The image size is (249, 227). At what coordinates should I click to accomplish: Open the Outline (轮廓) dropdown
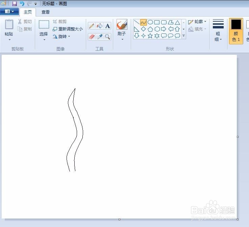(x=197, y=22)
